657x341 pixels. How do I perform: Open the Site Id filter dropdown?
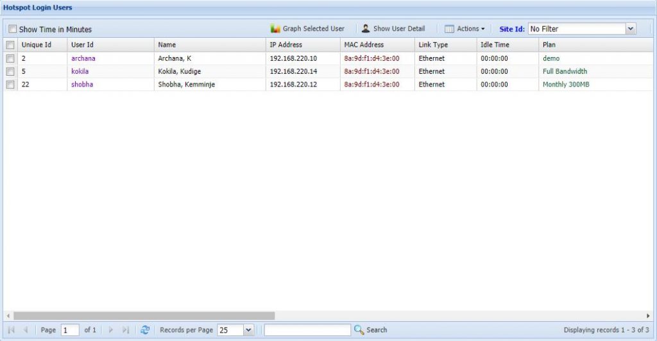coord(630,29)
